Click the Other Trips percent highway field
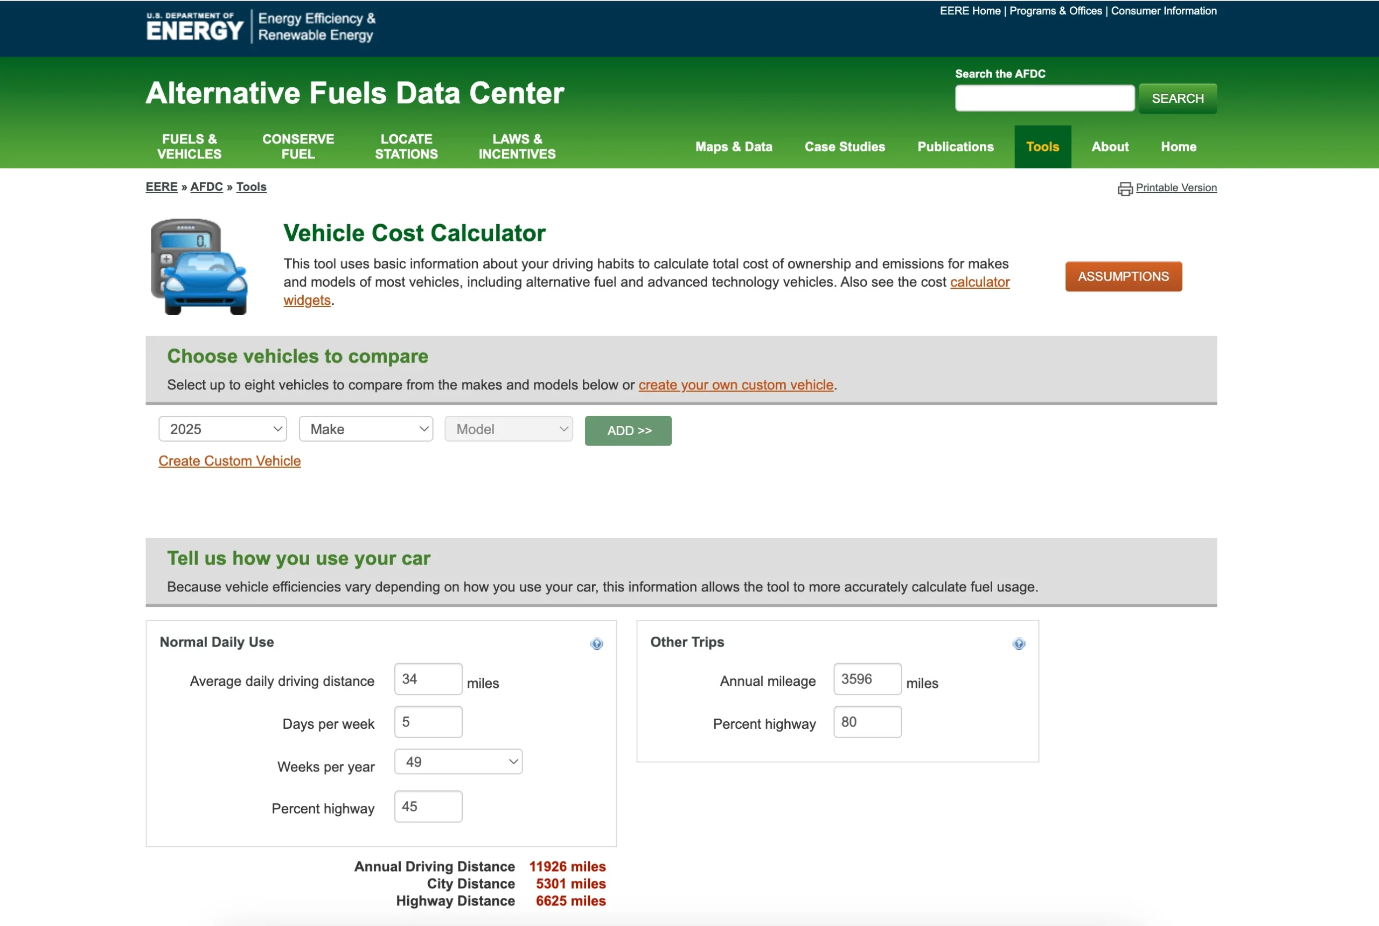Image resolution: width=1379 pixels, height=926 pixels. pos(867,722)
